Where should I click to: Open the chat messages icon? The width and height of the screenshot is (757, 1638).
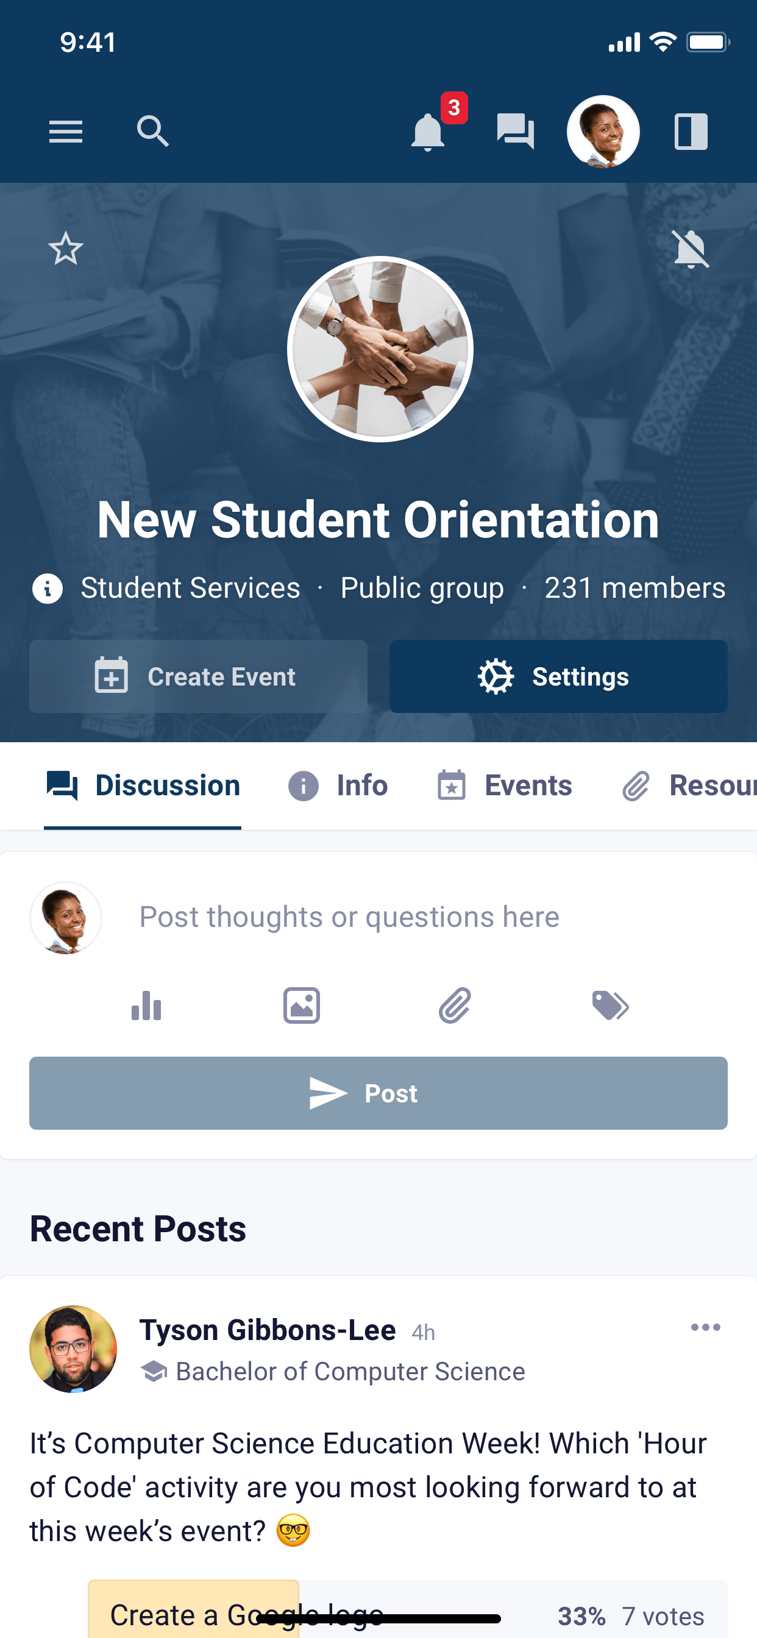coord(515,132)
